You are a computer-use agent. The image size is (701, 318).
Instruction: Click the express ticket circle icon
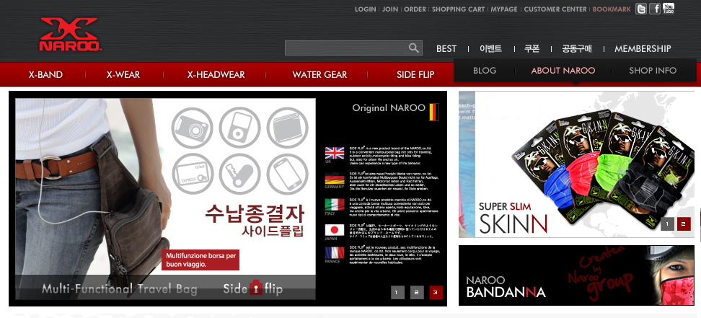pos(193,174)
